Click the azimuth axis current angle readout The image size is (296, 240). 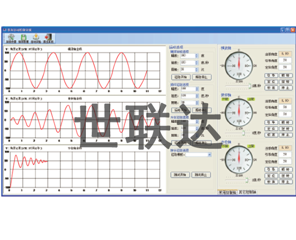tap(285, 148)
